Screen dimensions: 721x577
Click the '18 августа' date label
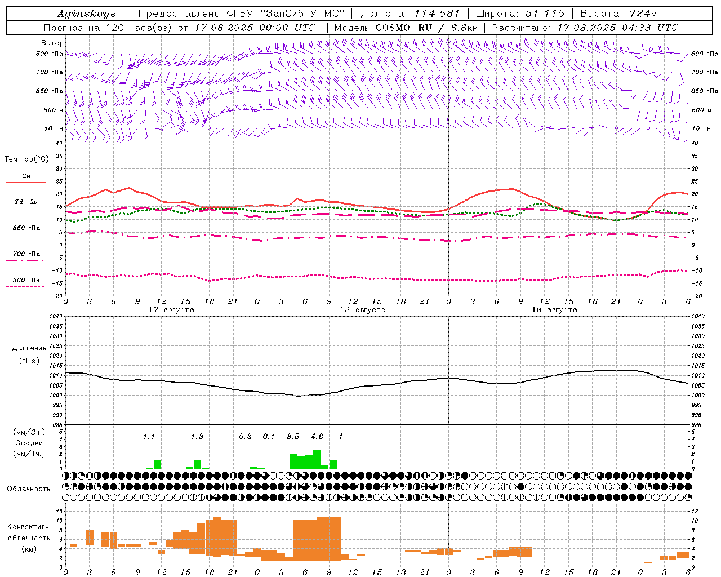coord(363,310)
